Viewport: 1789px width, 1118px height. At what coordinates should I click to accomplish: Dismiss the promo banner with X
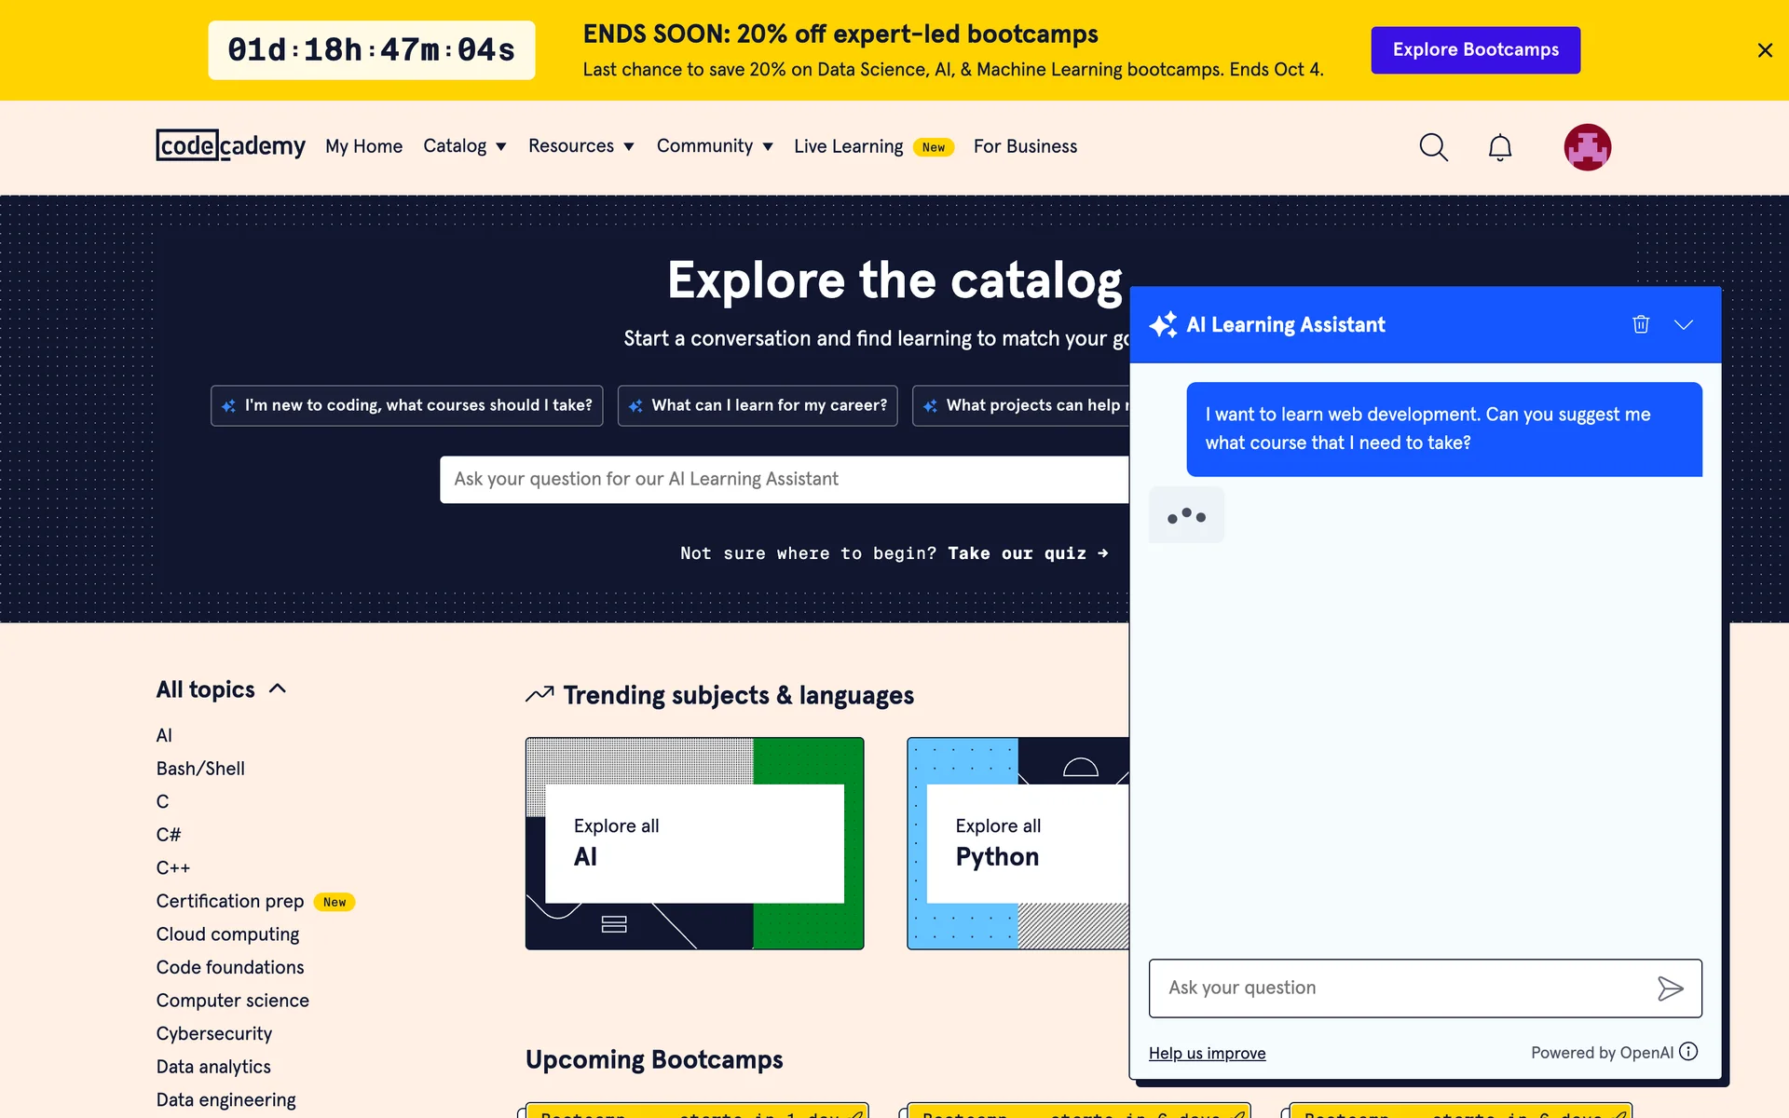1764,50
